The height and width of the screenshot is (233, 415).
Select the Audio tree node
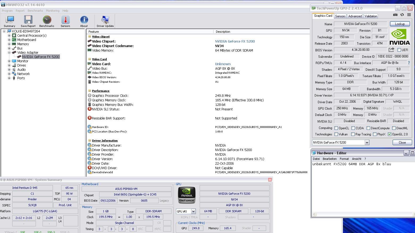pos(22,69)
